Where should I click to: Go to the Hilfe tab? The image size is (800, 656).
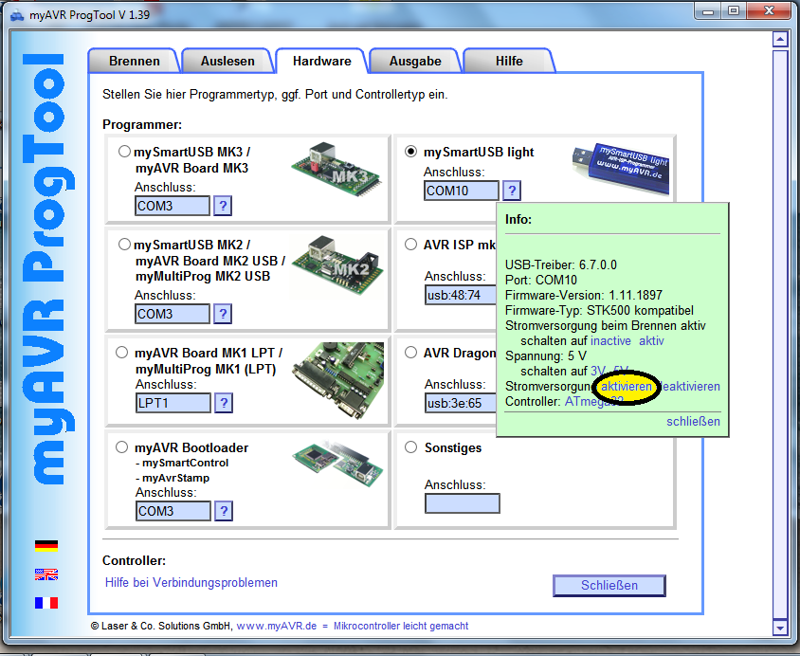point(509,62)
